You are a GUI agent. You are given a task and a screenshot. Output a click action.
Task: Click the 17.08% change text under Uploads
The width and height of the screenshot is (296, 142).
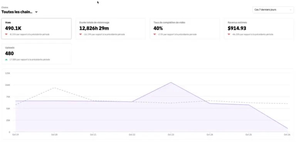(x=30, y=59)
